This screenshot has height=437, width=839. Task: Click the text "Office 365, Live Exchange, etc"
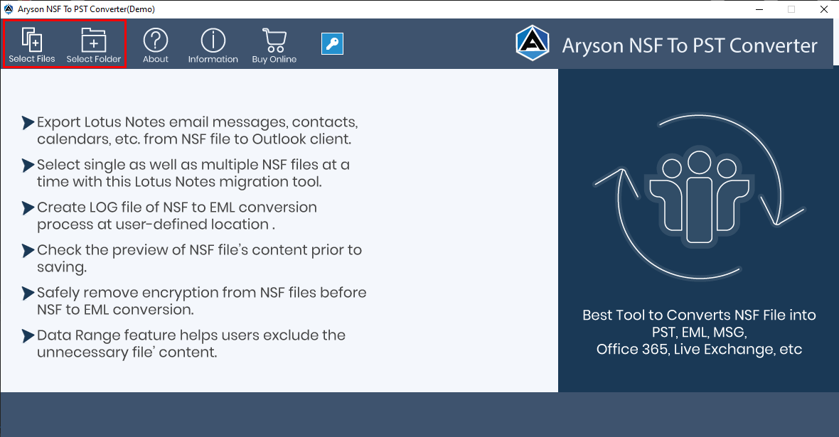click(699, 350)
